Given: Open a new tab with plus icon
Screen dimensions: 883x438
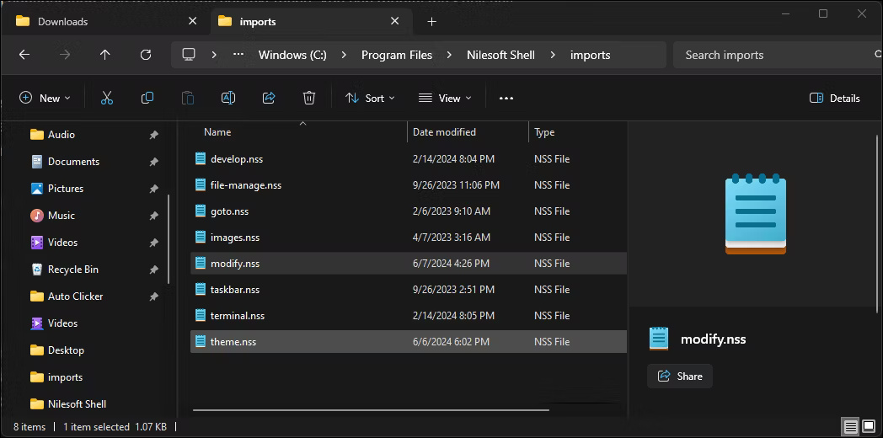Looking at the screenshot, I should 432,21.
